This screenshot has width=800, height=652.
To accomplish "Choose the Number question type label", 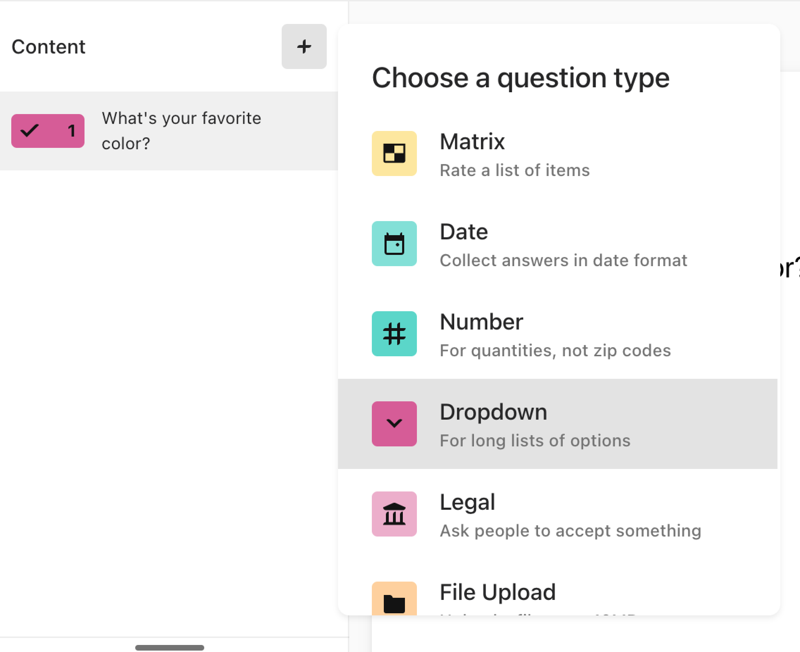I will click(481, 322).
